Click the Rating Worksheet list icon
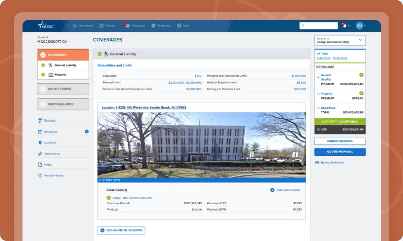Image resolution: width=403 pixels, height=241 pixels. tap(317, 163)
